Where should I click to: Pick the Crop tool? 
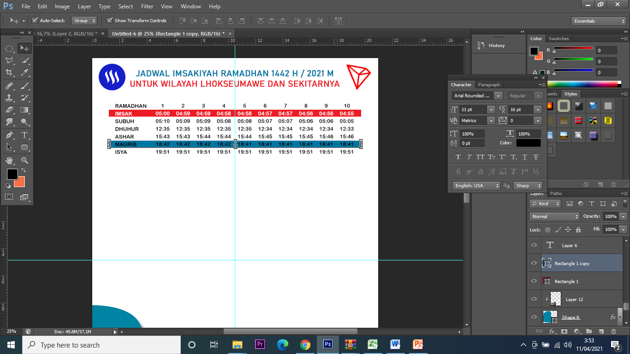coord(9,72)
